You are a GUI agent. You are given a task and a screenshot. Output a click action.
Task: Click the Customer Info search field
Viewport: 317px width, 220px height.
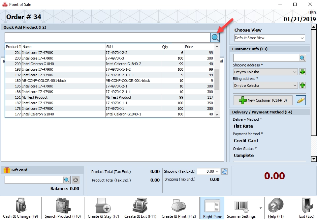pos(266,58)
